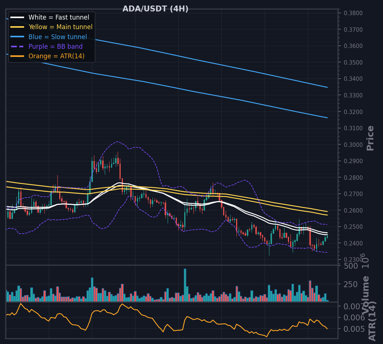Click the 'Purple = BB band' legend label
Screen dimensions: 383x344
click(x=56, y=47)
